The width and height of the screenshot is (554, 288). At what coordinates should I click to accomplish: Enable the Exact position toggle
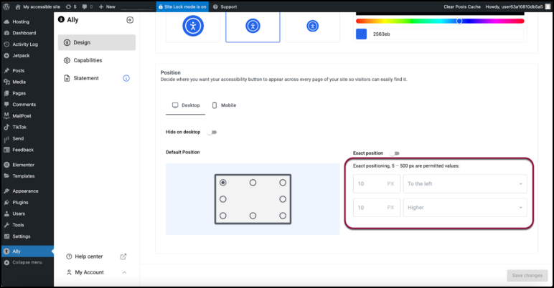(x=395, y=153)
